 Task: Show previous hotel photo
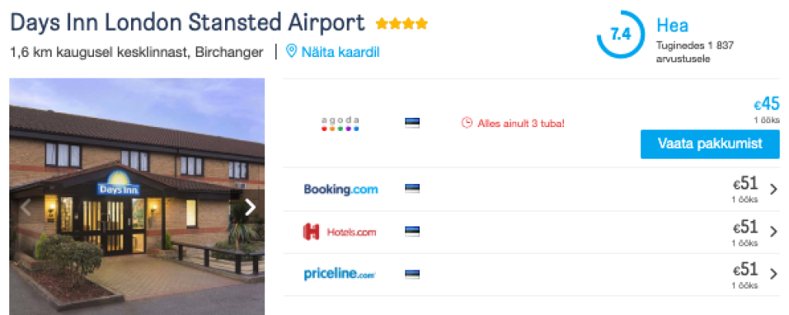pyautogui.click(x=25, y=206)
